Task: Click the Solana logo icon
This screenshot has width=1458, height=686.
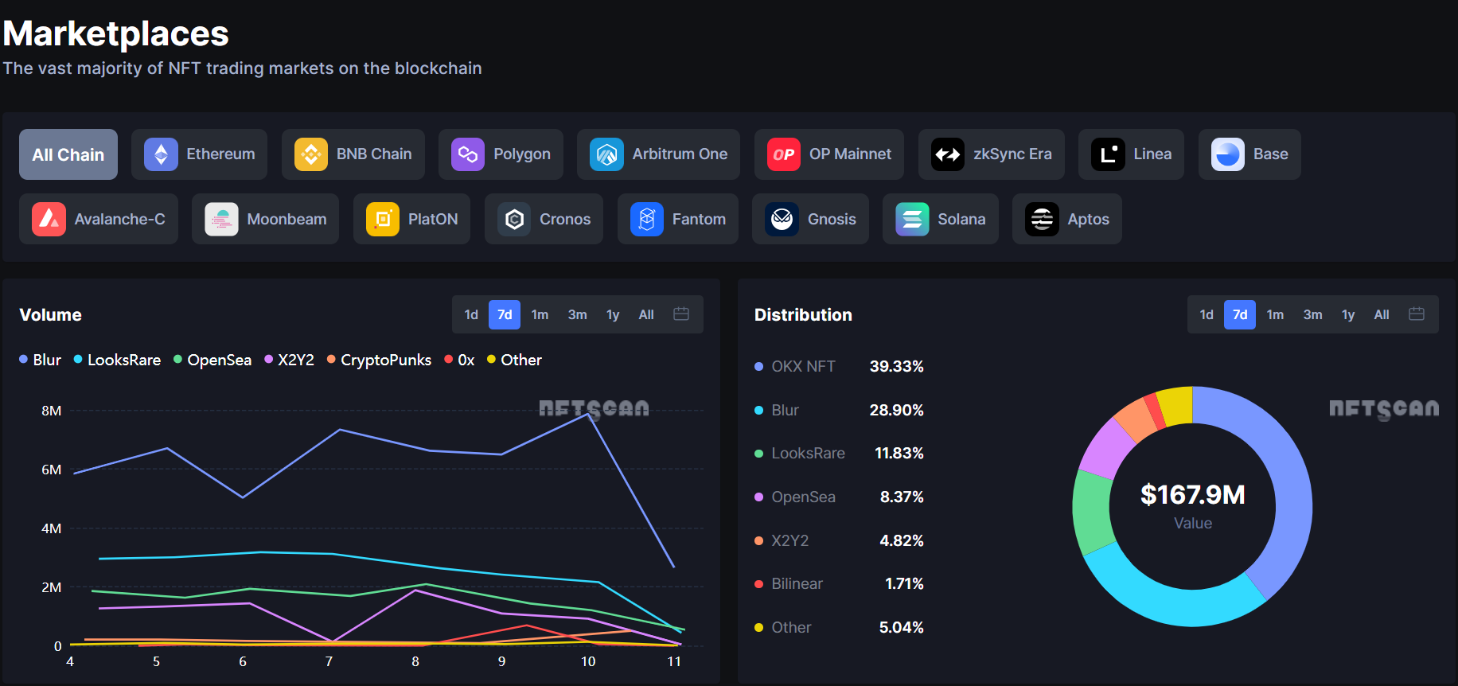Action: coord(912,219)
